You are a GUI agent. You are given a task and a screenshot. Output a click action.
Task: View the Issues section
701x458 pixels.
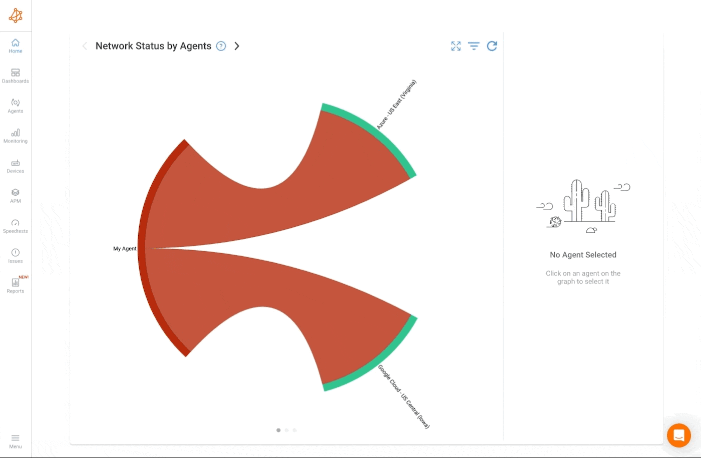(x=15, y=255)
